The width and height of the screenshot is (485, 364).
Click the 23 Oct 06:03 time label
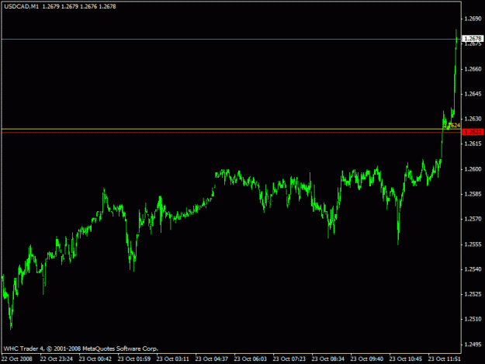250,359
